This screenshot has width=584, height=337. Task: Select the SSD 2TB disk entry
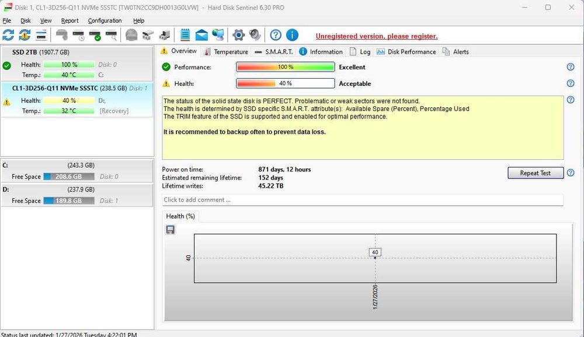coord(77,64)
